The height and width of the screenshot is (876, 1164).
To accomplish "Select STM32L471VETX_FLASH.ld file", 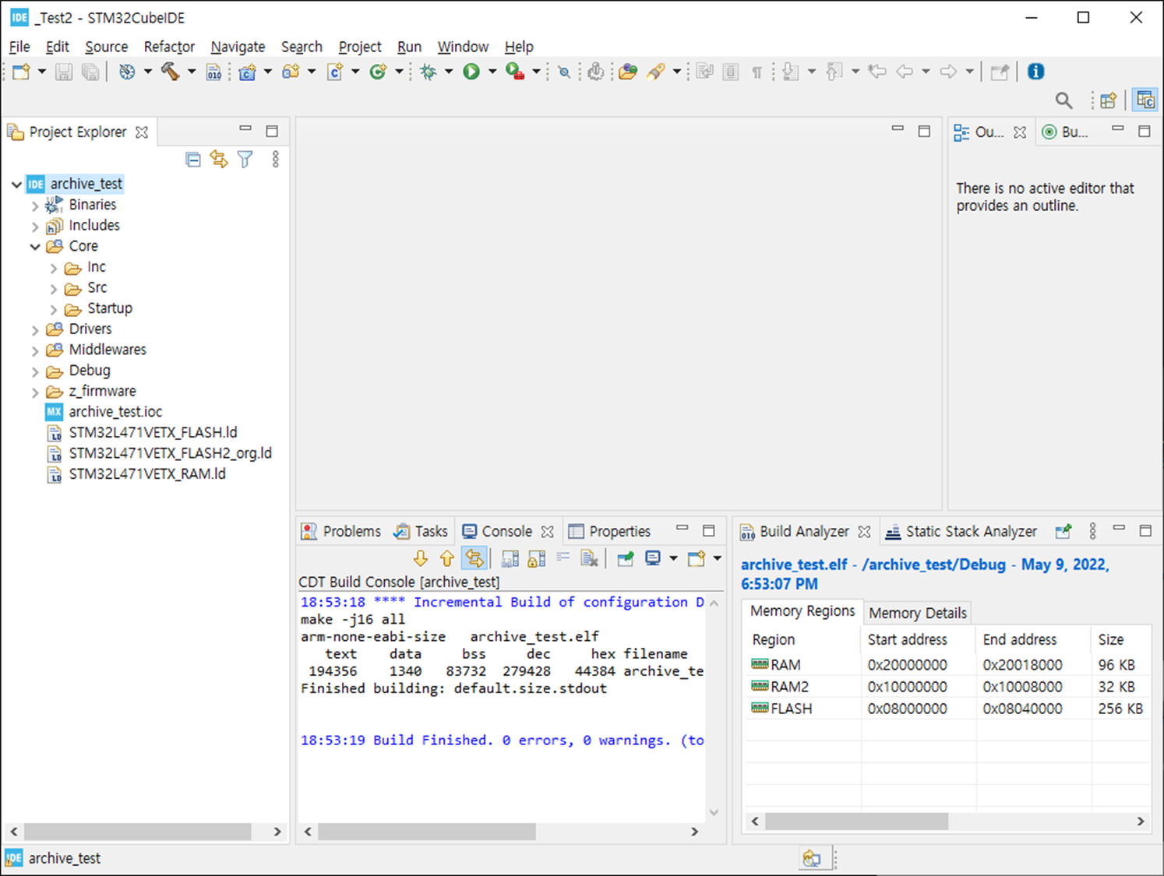I will [142, 432].
